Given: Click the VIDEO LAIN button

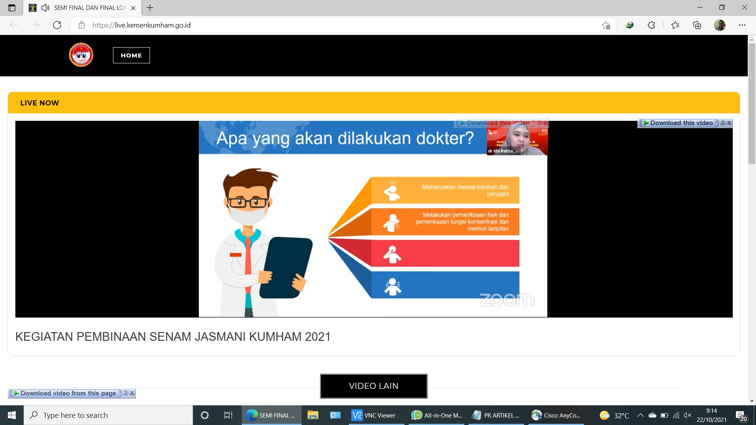Looking at the screenshot, I should (x=373, y=386).
